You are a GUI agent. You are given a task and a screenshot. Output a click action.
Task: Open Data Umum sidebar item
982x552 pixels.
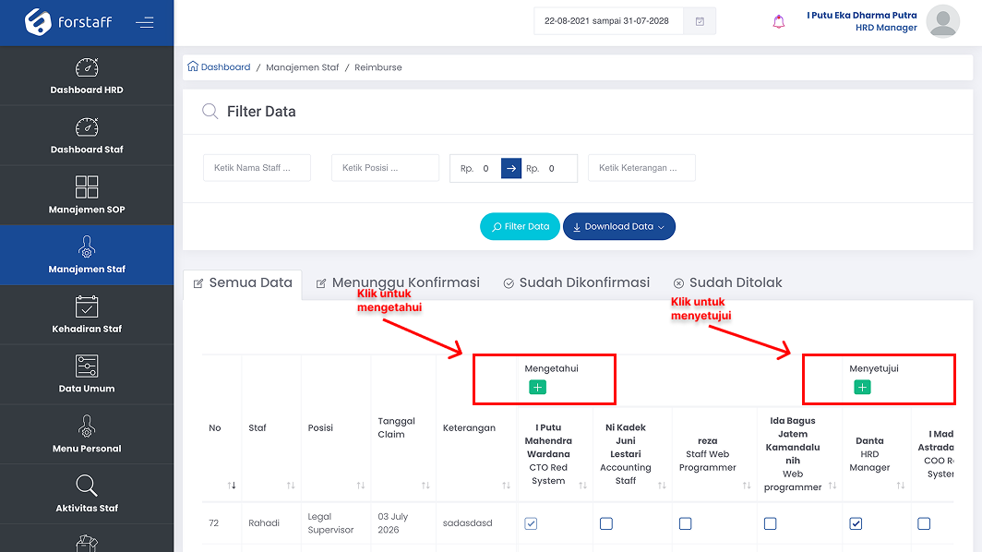[x=87, y=375]
